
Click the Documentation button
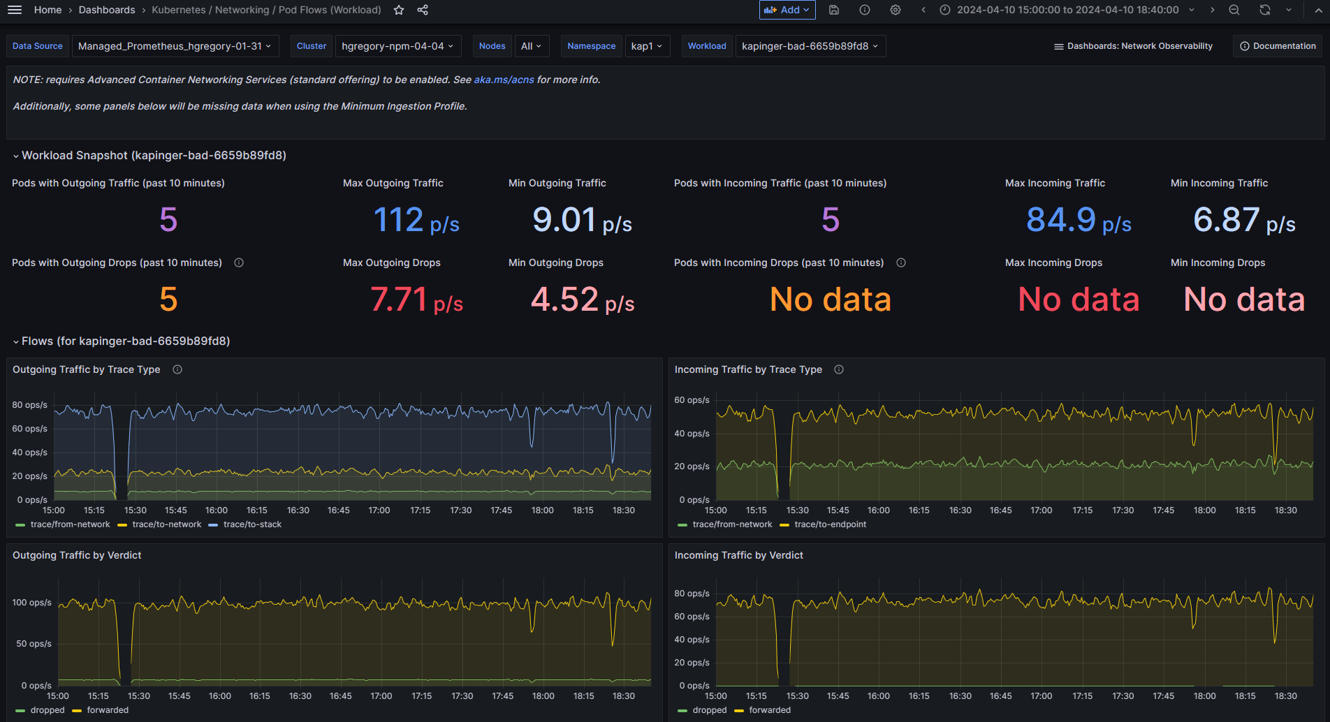coord(1278,46)
